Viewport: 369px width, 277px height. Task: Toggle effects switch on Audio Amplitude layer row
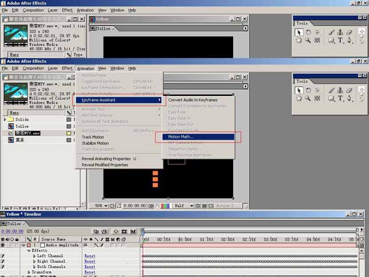tap(102, 245)
